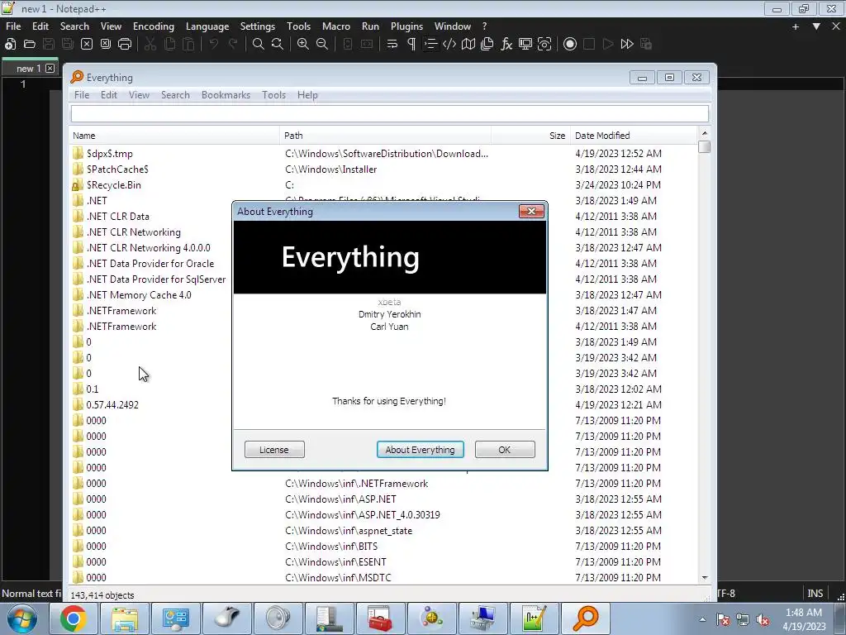Click path 'C:\Windows\inf\aspnet_state'
The width and height of the screenshot is (846, 635).
[349, 530]
